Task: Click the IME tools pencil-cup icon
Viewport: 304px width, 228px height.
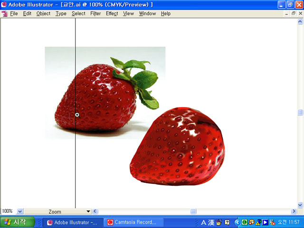Action: (218, 222)
